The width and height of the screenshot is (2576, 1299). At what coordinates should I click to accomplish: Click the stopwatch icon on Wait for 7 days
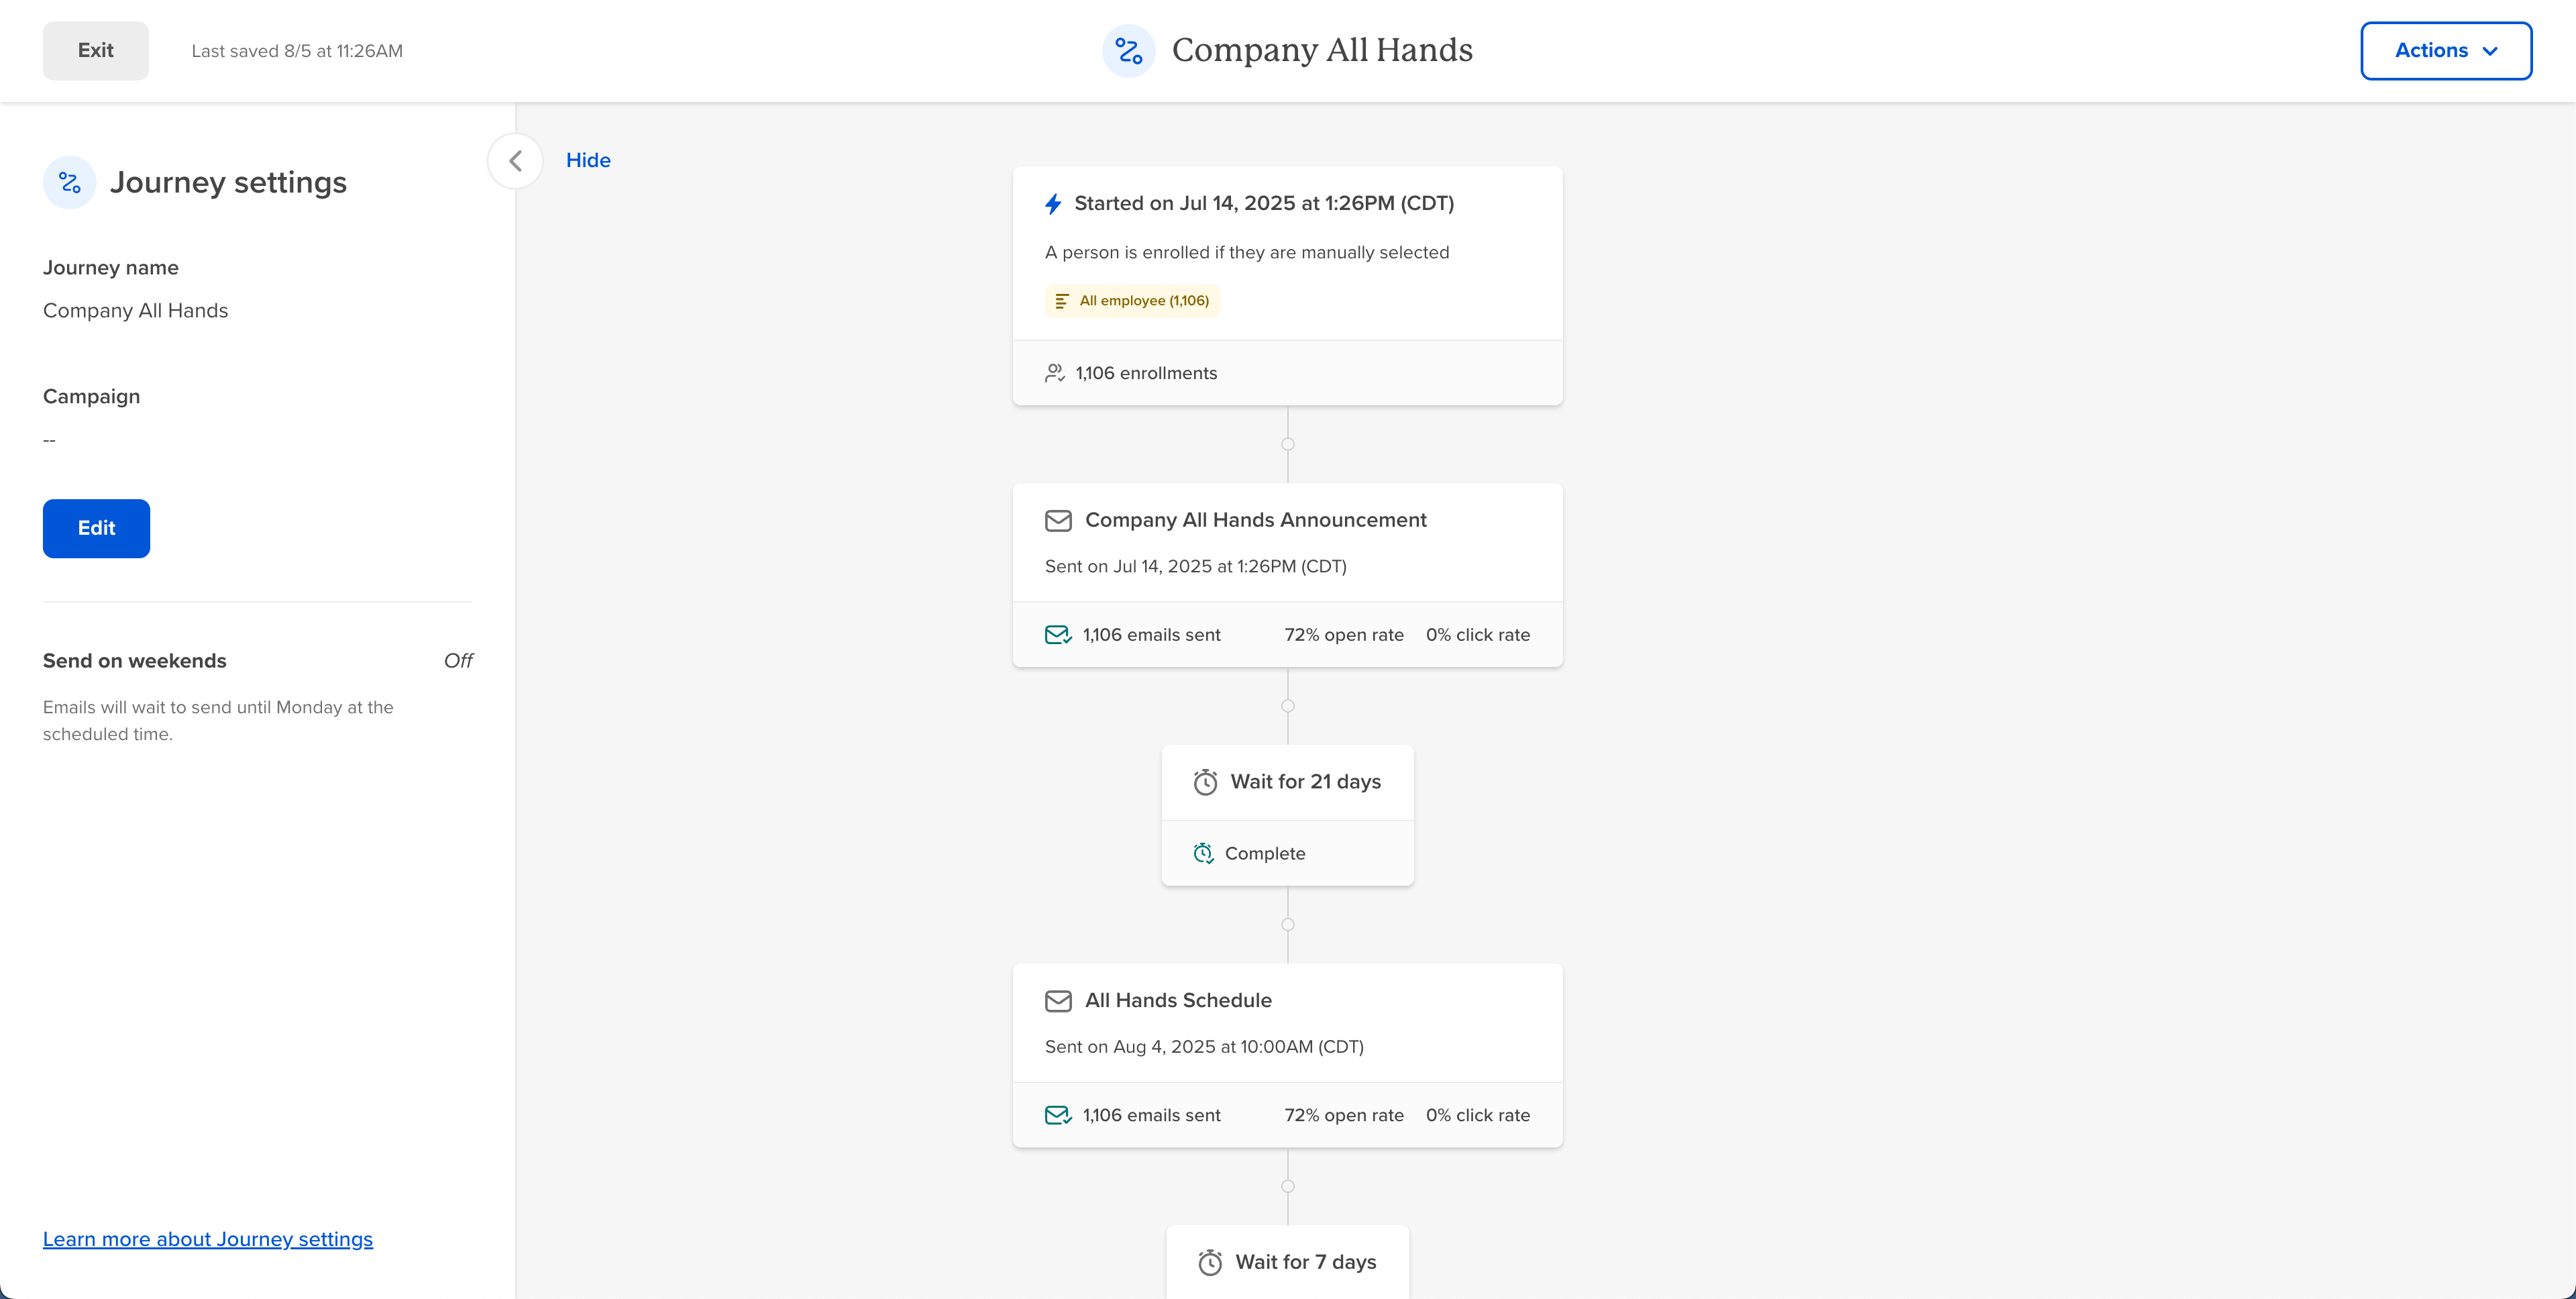[x=1210, y=1262]
